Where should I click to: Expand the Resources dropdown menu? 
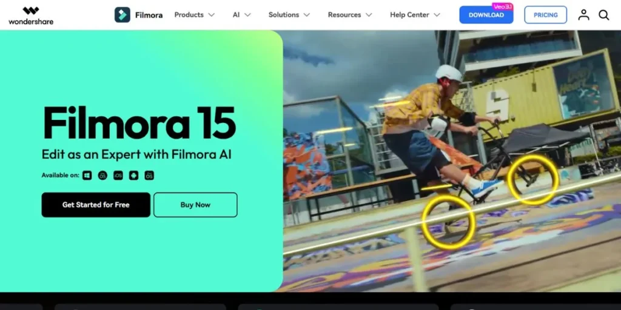pos(350,15)
